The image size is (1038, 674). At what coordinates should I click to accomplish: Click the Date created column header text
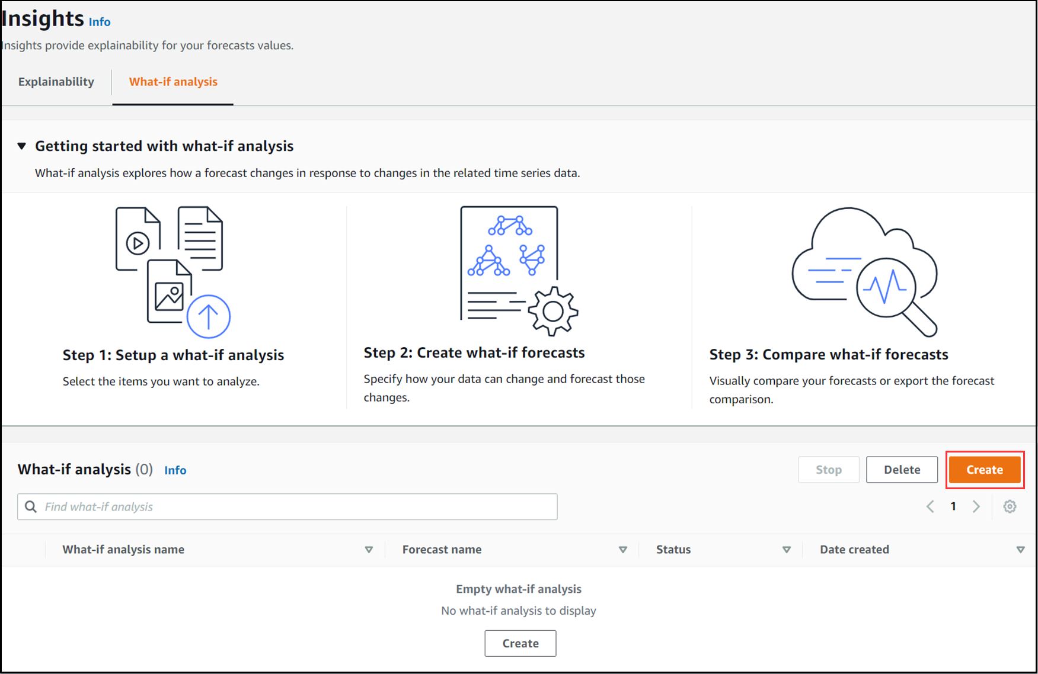[x=854, y=550]
